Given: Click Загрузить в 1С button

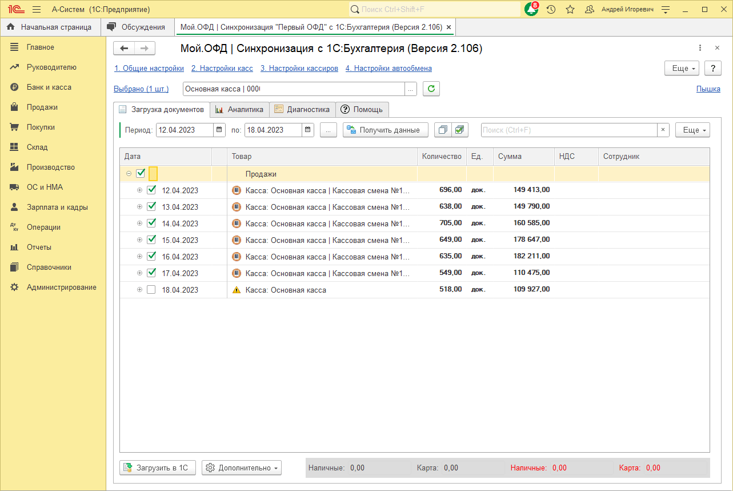Looking at the screenshot, I should pos(158,468).
